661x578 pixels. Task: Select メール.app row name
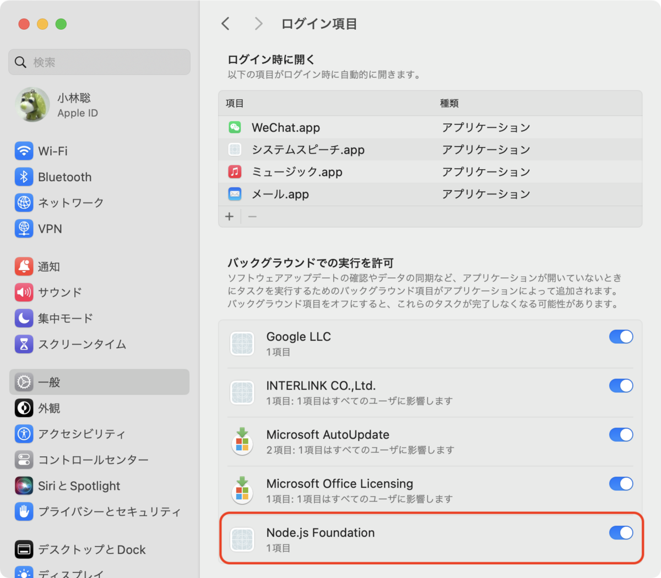(x=280, y=194)
